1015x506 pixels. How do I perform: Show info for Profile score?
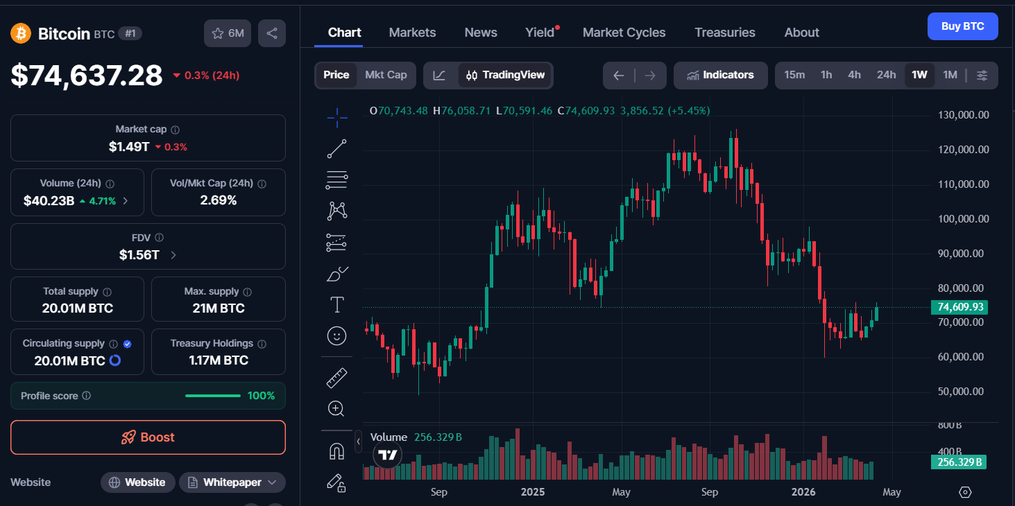[87, 396]
